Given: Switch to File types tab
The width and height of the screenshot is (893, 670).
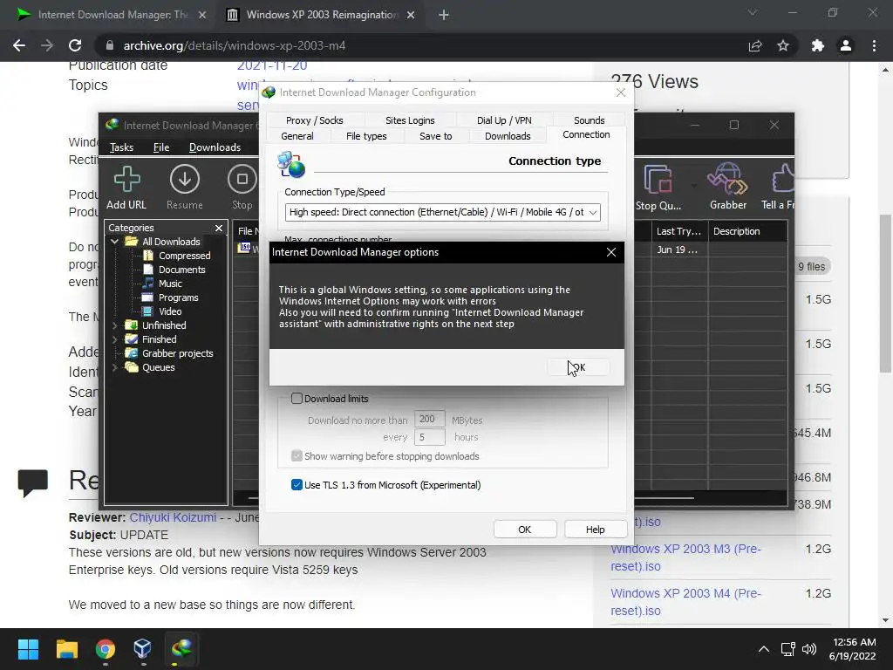Looking at the screenshot, I should click(x=366, y=136).
